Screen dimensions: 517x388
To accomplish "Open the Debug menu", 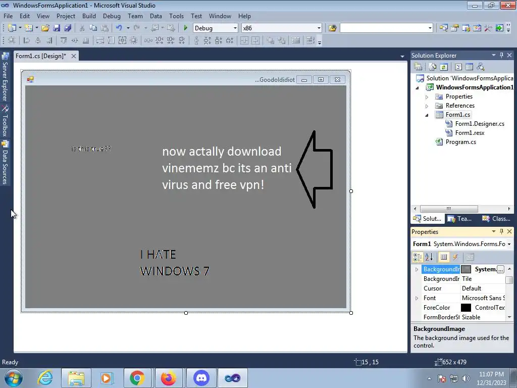I will point(112,16).
